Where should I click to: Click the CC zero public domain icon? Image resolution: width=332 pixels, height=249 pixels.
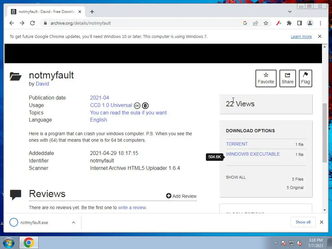(x=145, y=105)
